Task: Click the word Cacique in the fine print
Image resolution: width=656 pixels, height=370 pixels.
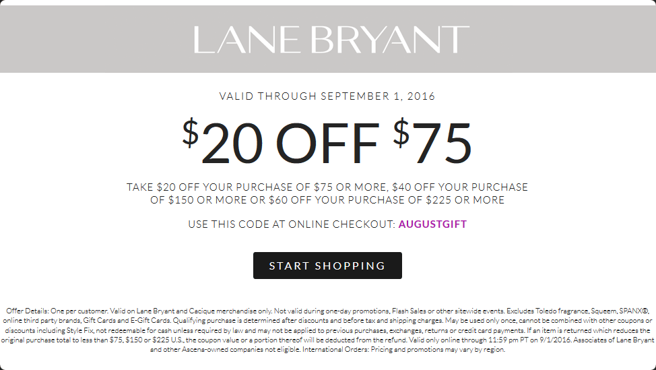Action: pyautogui.click(x=201, y=311)
